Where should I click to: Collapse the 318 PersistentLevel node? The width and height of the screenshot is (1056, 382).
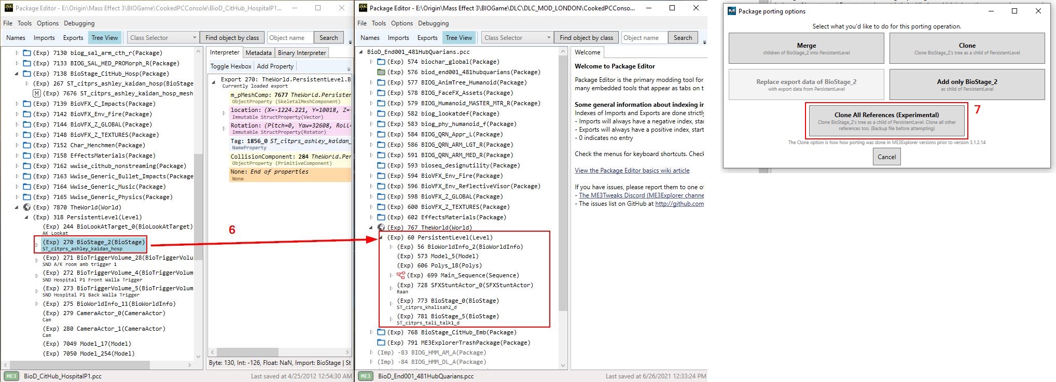click(x=26, y=217)
